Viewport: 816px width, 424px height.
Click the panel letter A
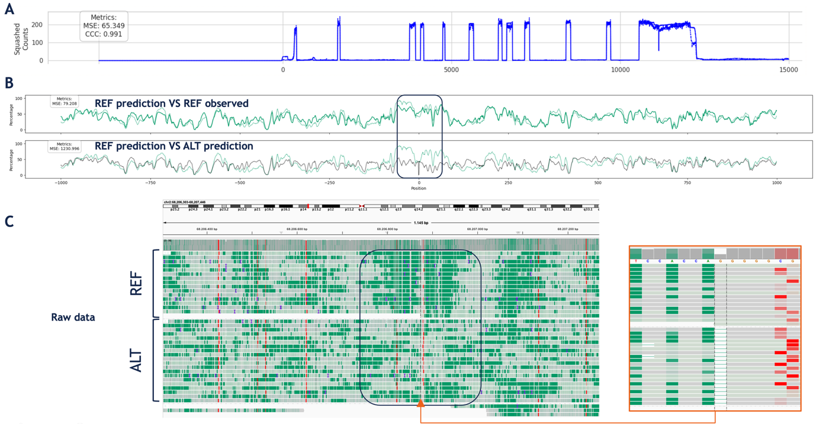(8, 9)
